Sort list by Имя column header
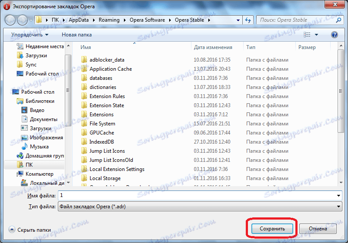 (86, 47)
